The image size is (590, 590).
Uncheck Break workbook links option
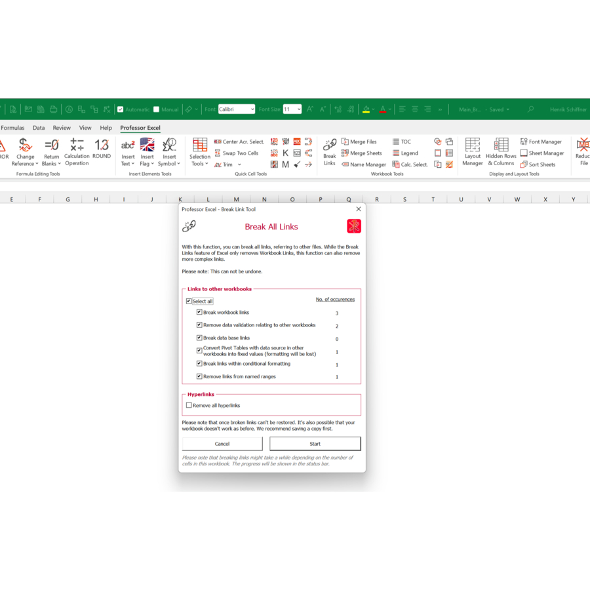[x=199, y=313]
